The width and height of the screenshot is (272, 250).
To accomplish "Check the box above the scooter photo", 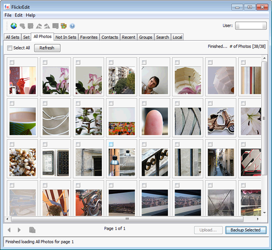I will click(210, 103).
